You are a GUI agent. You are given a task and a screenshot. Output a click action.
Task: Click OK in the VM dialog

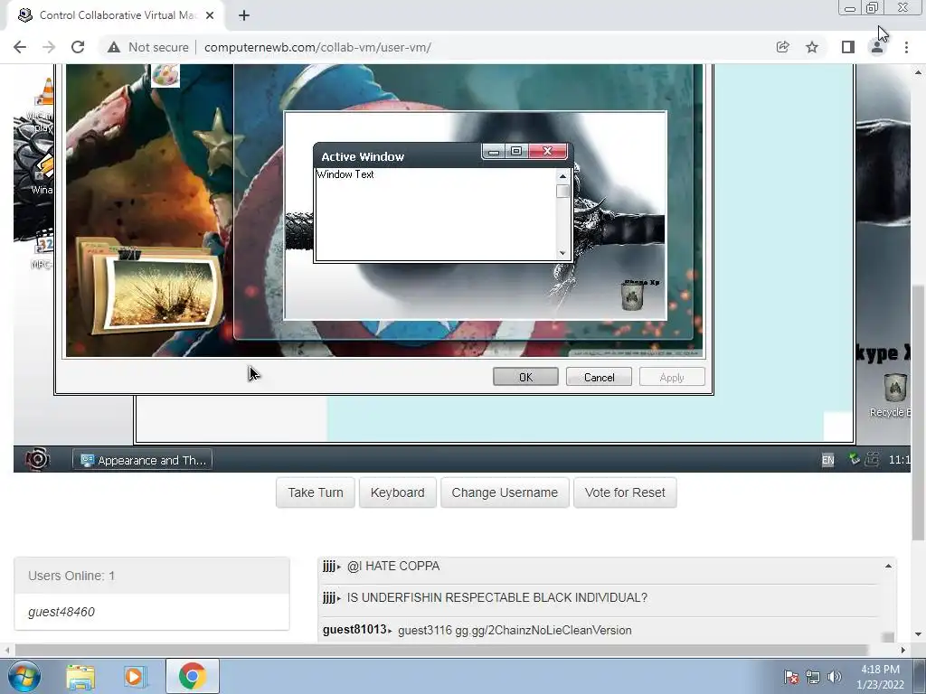[x=525, y=377]
